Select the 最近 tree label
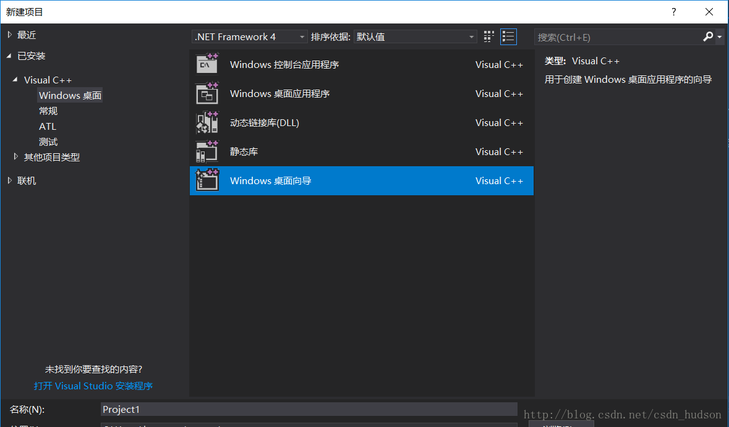 [x=27, y=35]
